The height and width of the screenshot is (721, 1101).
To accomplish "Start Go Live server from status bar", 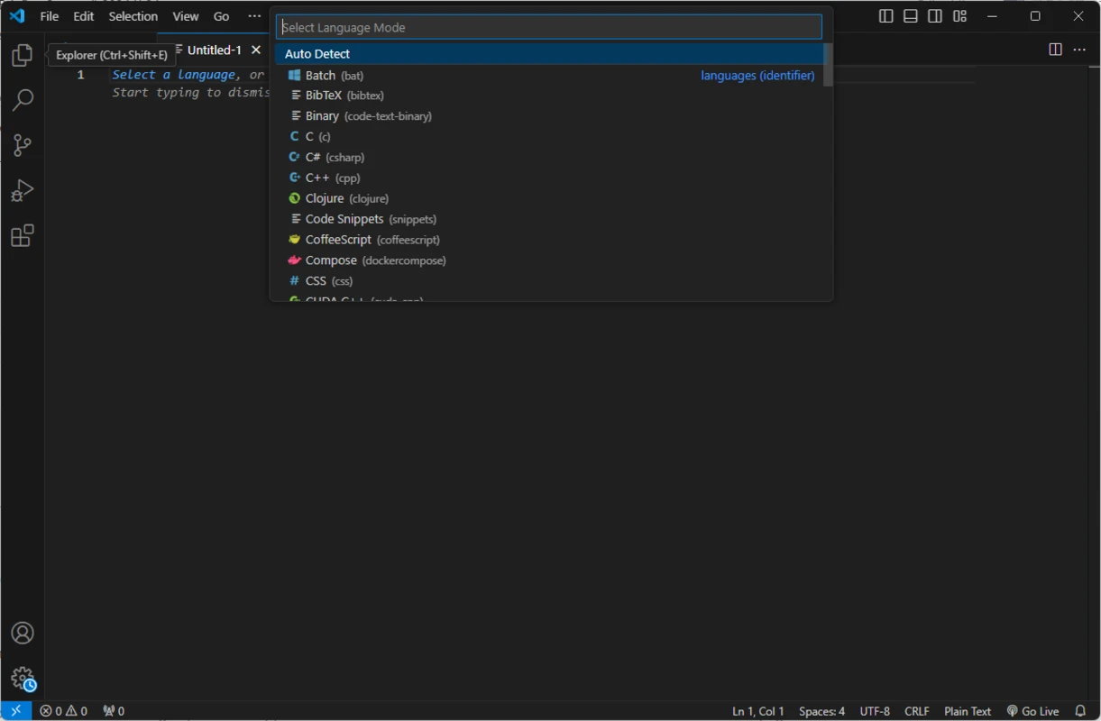I will (1032, 711).
